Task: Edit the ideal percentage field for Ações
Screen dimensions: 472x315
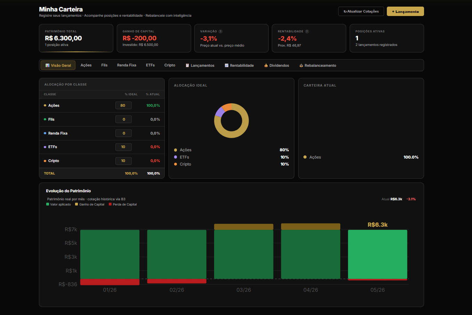Action: (x=123, y=105)
